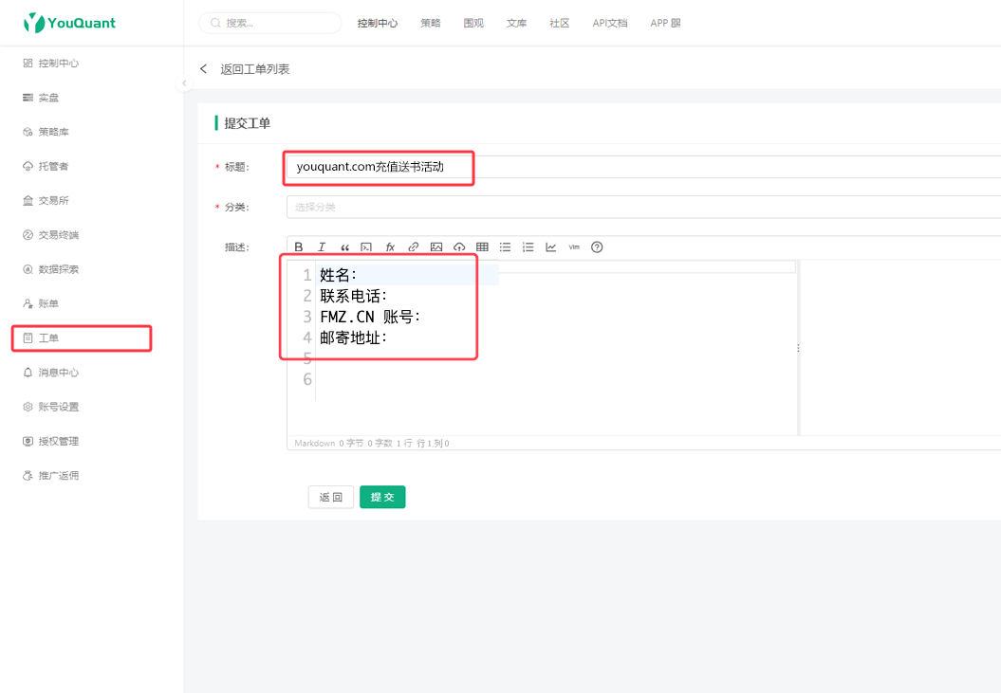Collapse the left sidebar with arrow
The image size is (1001, 693).
pos(184,83)
